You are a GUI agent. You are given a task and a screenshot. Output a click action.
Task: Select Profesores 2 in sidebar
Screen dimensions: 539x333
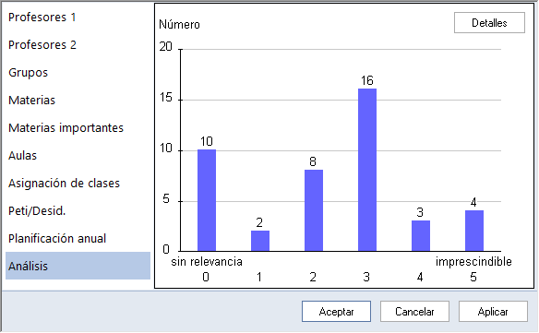[42, 45]
